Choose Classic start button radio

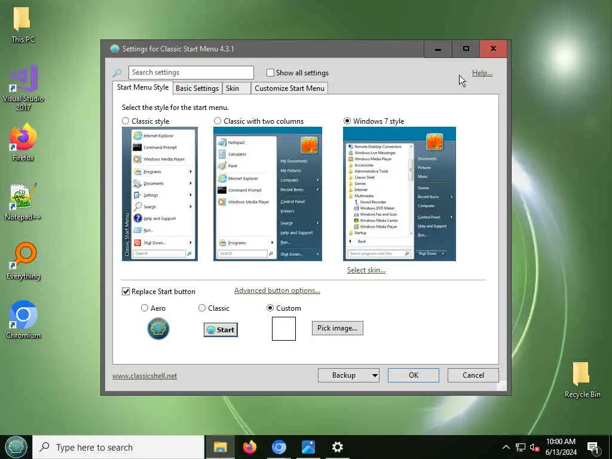click(202, 308)
